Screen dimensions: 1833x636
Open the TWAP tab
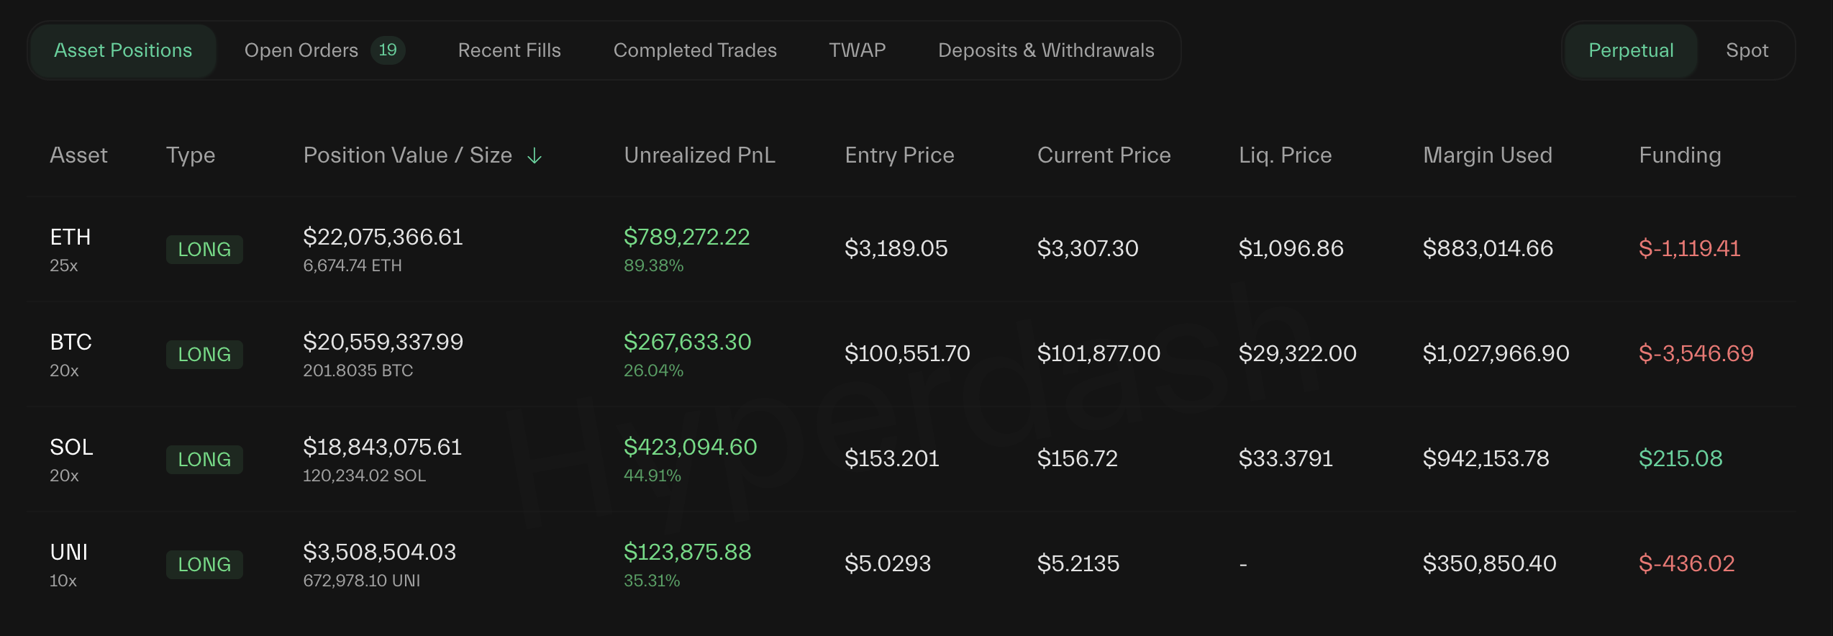click(x=857, y=50)
